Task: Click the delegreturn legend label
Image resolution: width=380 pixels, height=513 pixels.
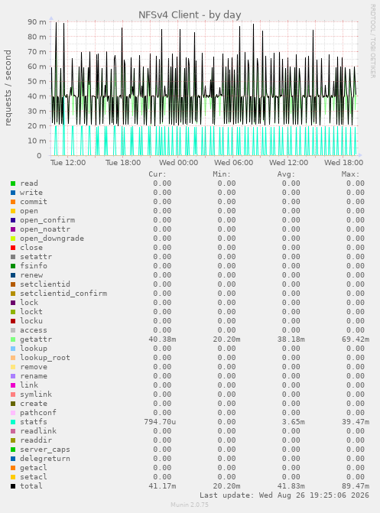Action: pyautogui.click(x=45, y=459)
